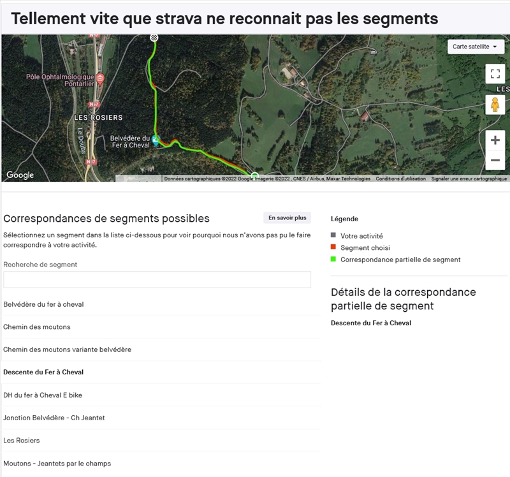Select segment Descente du Fer à Cheval in list
This screenshot has width=510, height=477.
161,372
